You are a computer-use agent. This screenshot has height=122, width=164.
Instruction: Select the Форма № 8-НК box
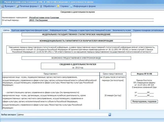click(x=144, y=74)
